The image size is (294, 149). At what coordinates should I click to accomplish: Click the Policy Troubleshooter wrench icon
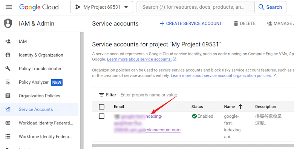[8, 69]
